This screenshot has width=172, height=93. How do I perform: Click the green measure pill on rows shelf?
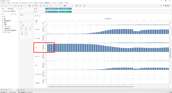tap(65, 12)
